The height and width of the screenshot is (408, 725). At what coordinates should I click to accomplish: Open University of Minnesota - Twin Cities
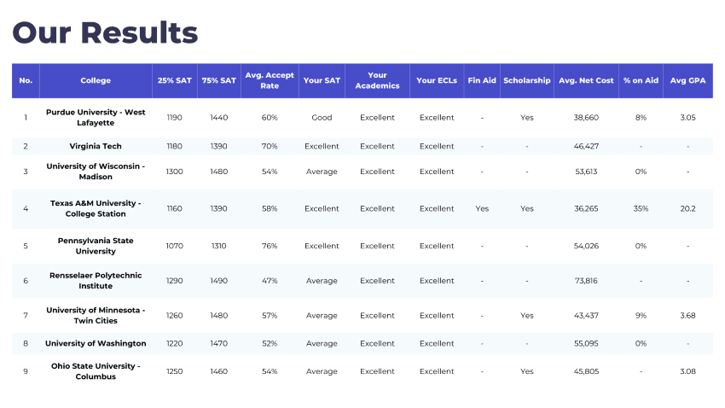pos(96,316)
